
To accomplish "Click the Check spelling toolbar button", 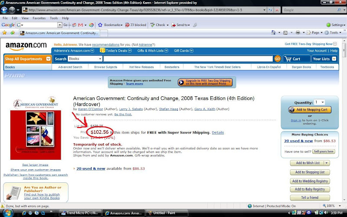I will [159, 25].
